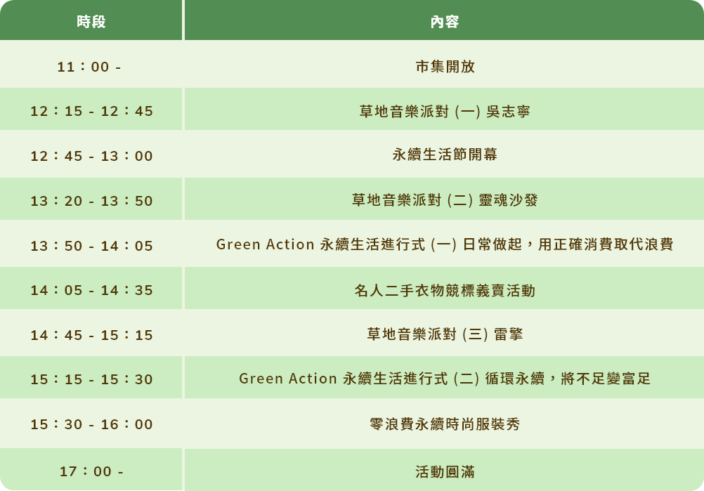Click 草地音樂派對 (一) 吳志寧 entry
Screen dimensions: 704x491
pos(445,111)
